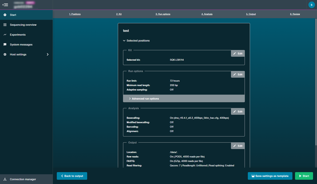The width and height of the screenshot is (317, 184).
Task: Edit the Analysis section
Action: pos(238,111)
